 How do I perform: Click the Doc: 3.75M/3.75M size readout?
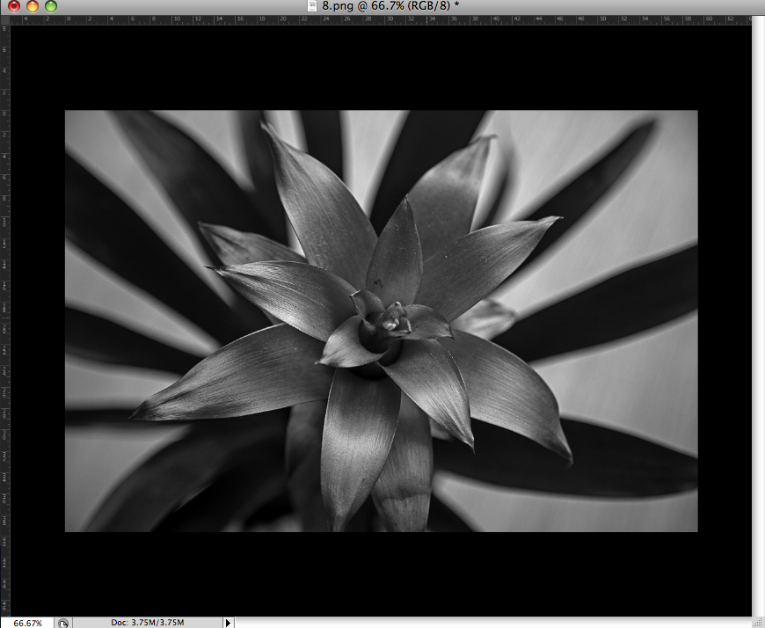[149, 622]
